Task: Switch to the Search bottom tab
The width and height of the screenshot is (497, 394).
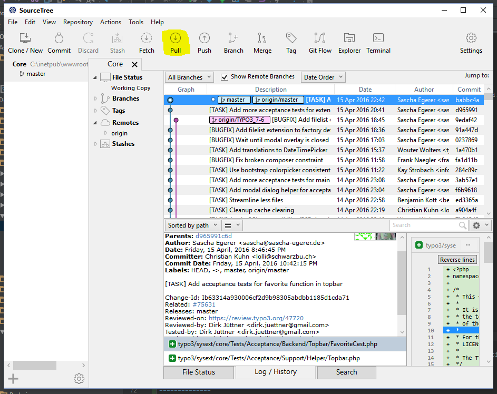Action: coord(346,372)
